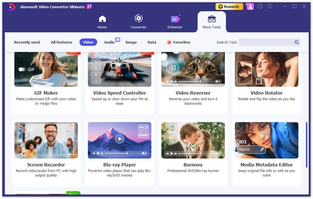
Task: Open the Burnova thumbnail
Action: pyautogui.click(x=193, y=140)
